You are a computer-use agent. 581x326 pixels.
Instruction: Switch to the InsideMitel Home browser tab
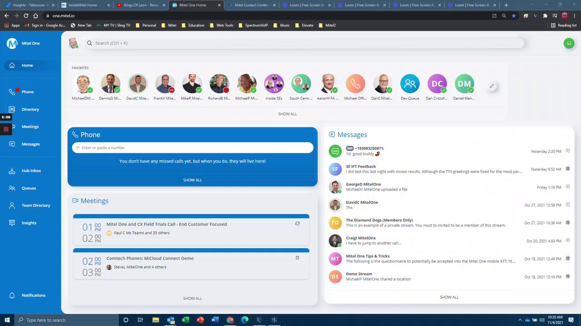pos(84,5)
